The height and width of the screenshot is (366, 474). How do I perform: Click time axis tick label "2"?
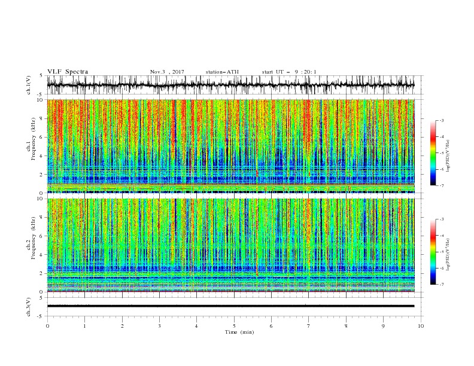click(x=122, y=326)
